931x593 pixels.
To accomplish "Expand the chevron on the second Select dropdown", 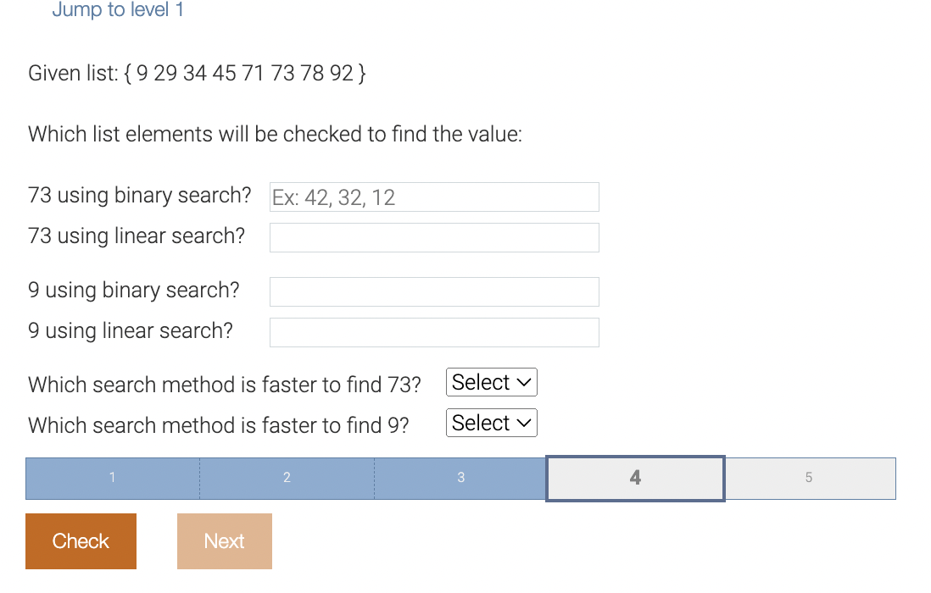I will click(523, 423).
